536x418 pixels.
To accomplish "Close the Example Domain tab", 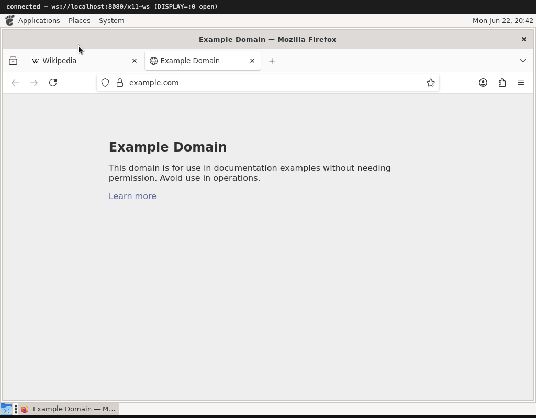I will pyautogui.click(x=252, y=61).
